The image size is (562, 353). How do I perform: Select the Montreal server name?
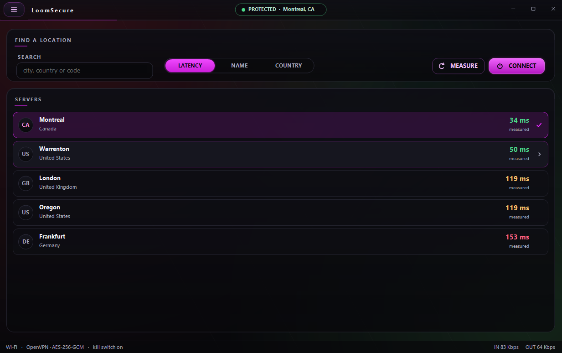[52, 120]
